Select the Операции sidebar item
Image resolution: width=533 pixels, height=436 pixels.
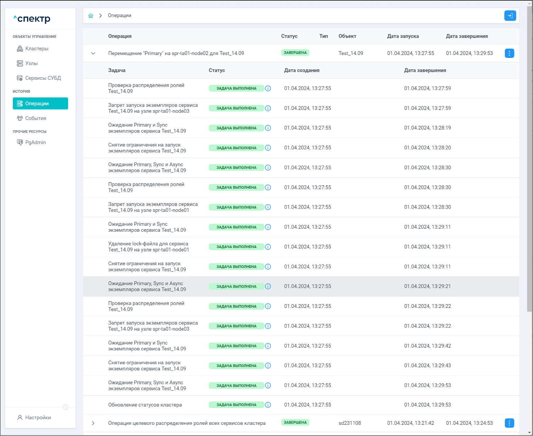(40, 103)
